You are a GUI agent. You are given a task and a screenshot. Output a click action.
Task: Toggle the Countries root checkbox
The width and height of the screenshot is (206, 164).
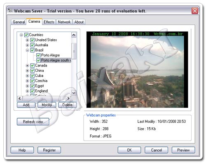[26, 35]
